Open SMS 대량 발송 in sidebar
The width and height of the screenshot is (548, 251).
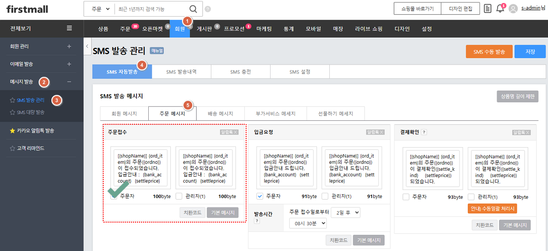[x=31, y=113]
